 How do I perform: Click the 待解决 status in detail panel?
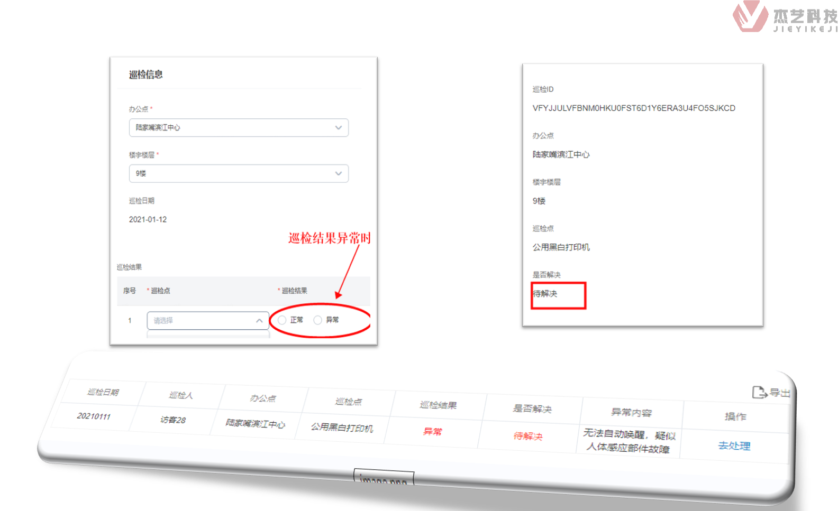coord(545,294)
